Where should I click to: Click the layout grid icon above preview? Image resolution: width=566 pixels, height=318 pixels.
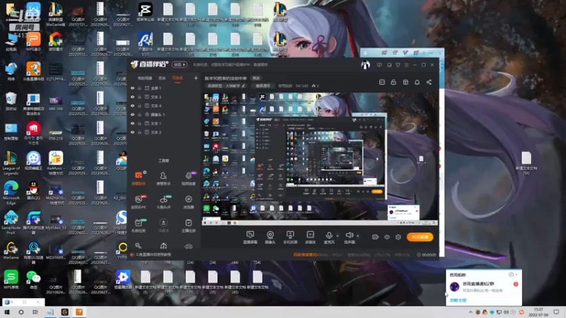pyautogui.click(x=405, y=82)
